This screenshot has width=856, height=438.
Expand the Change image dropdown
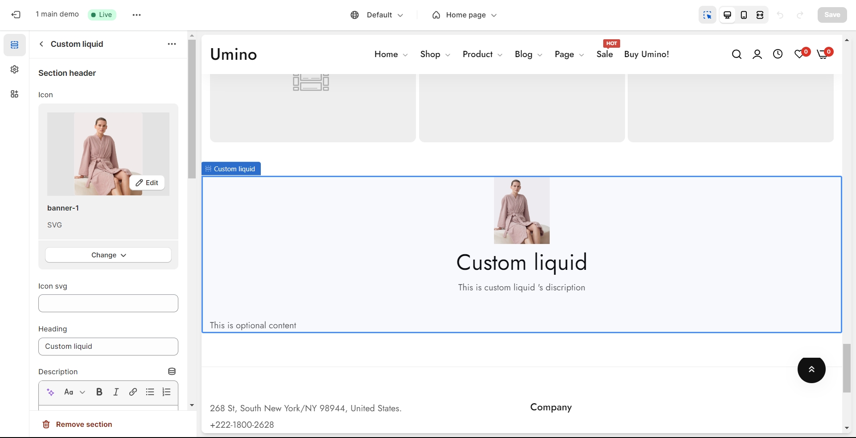[108, 255]
